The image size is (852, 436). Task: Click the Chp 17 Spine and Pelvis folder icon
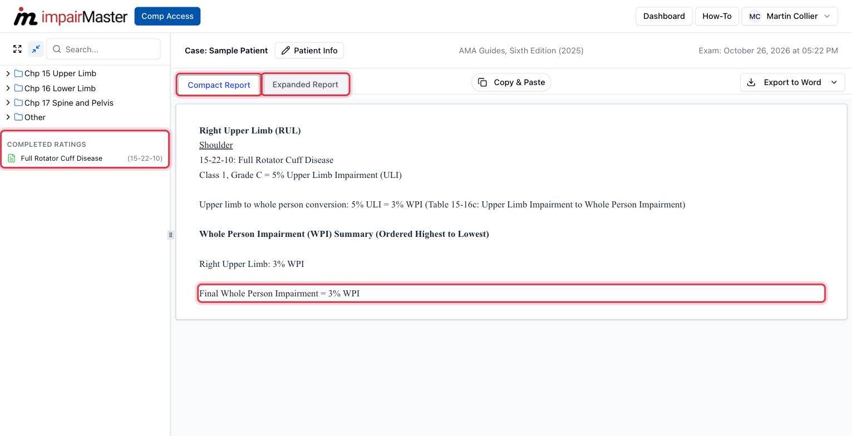tap(18, 102)
